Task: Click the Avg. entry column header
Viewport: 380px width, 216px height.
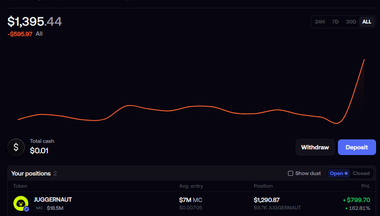Action: point(191,186)
